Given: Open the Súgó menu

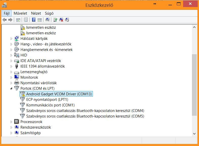Looking at the screenshot, I should [x=49, y=13].
